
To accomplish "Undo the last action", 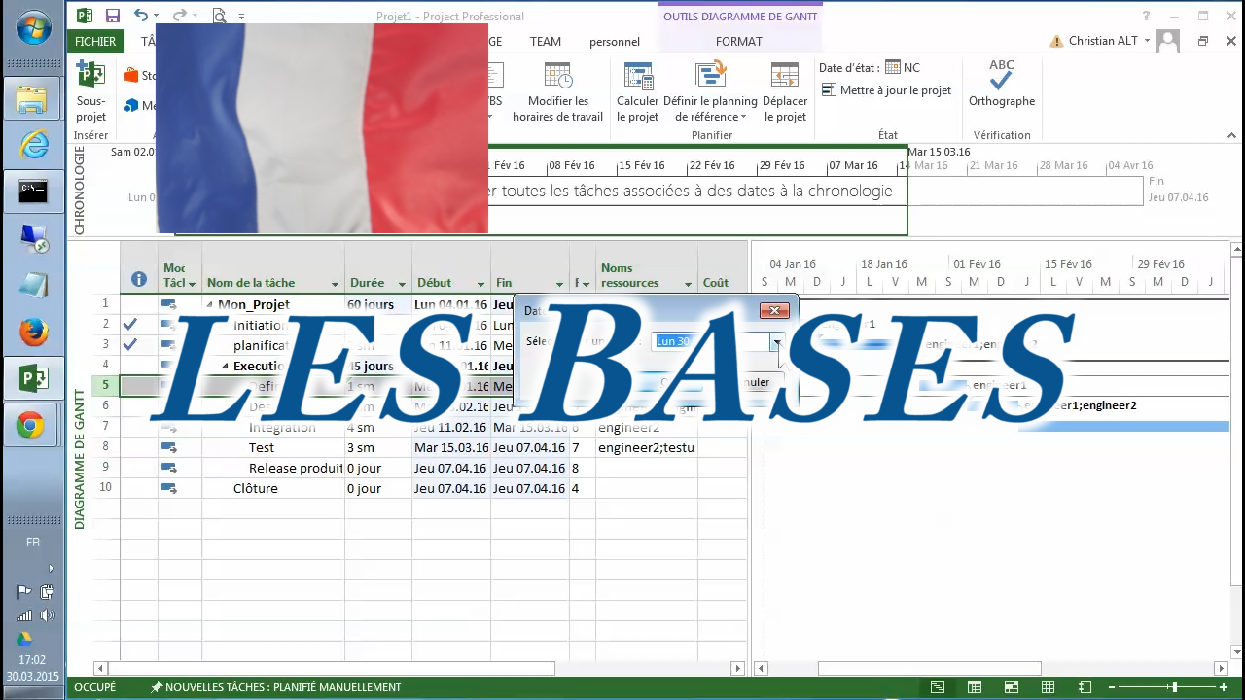I will (x=141, y=16).
